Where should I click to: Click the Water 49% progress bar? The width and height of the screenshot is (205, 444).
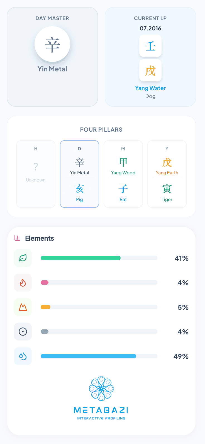tap(99, 356)
